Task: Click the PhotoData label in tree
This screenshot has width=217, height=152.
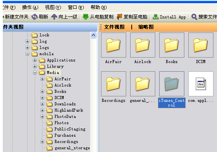Action: point(65,117)
